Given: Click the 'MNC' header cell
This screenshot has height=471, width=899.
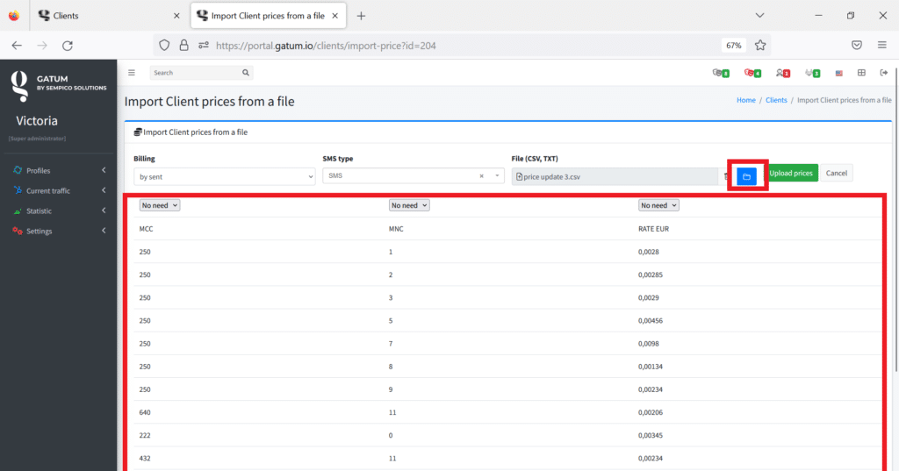Looking at the screenshot, I should (x=396, y=229).
